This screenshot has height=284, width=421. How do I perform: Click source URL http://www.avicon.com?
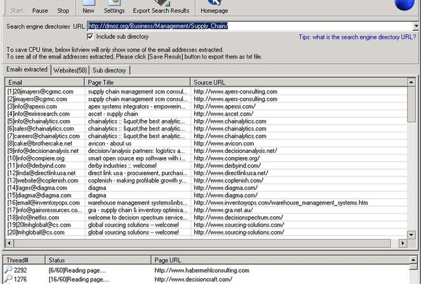[224, 144]
